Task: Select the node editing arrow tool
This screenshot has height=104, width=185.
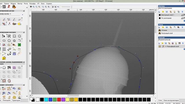Action: pyautogui.click(x=4, y=36)
